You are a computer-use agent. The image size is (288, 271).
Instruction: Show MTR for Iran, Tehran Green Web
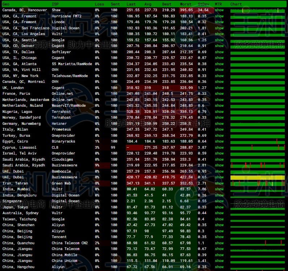click(219, 183)
